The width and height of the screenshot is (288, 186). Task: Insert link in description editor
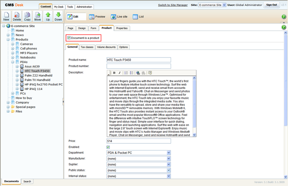[138, 73]
